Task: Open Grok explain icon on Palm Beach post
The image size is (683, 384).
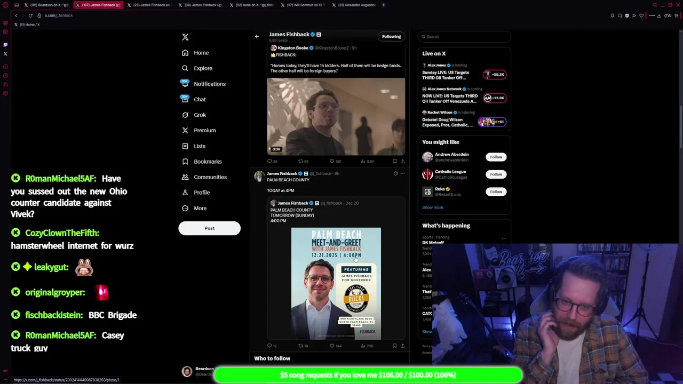Action: (395, 173)
